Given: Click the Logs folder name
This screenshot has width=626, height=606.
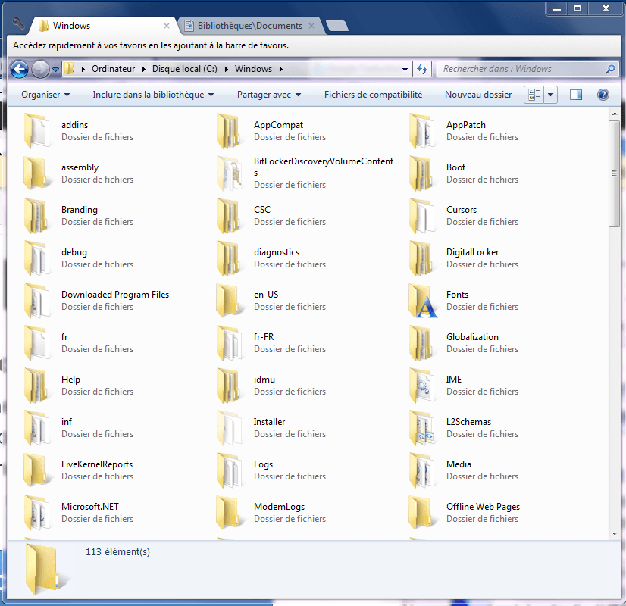Looking at the screenshot, I should coord(263,464).
